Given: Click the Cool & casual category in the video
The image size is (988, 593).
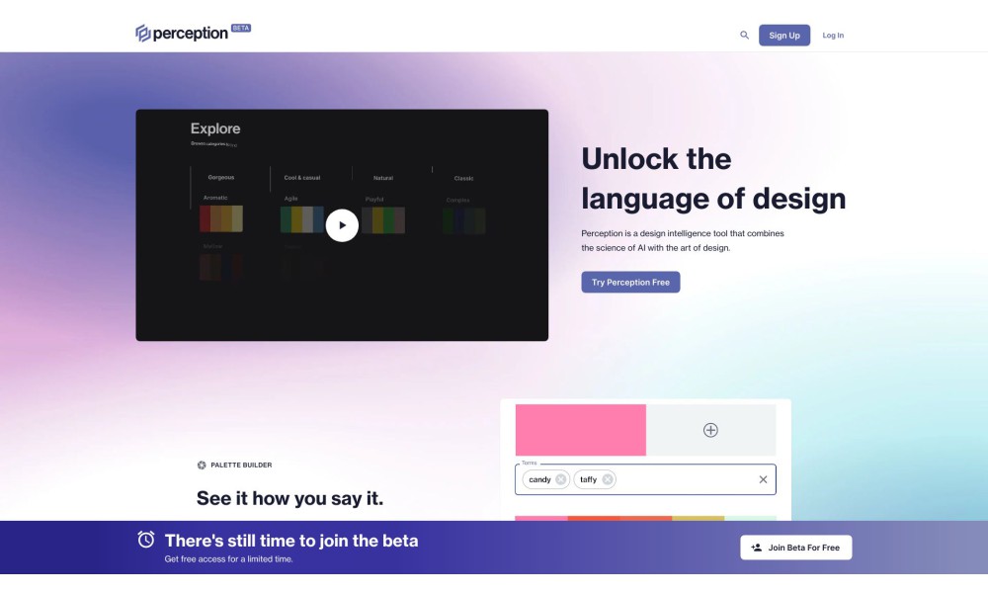Looking at the screenshot, I should click(302, 178).
